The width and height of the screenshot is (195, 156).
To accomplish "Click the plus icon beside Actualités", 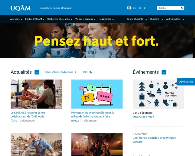I will coord(37,72).
